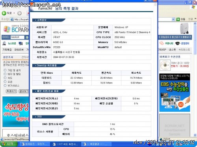The width and height of the screenshot is (197, 147).
Task: Click the grey Forward arrow button
Action: (x=19, y=13)
